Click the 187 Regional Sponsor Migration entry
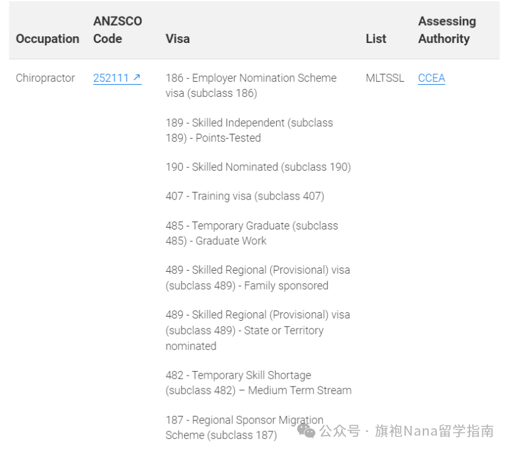 coord(244,428)
